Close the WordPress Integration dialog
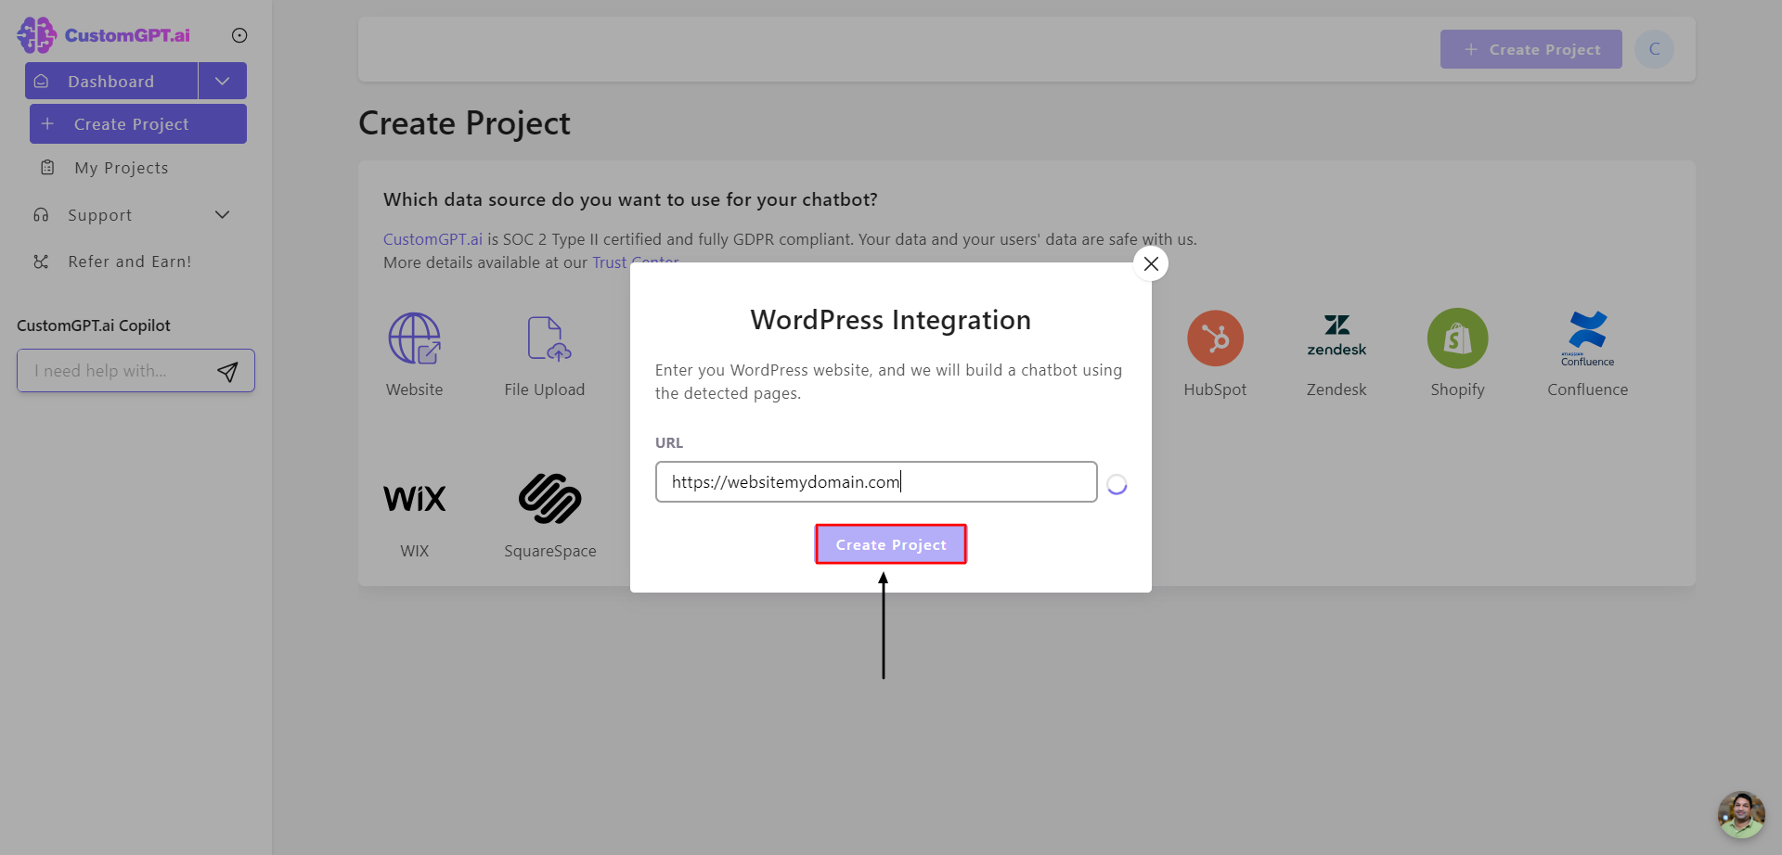The width and height of the screenshot is (1782, 855). point(1151,263)
